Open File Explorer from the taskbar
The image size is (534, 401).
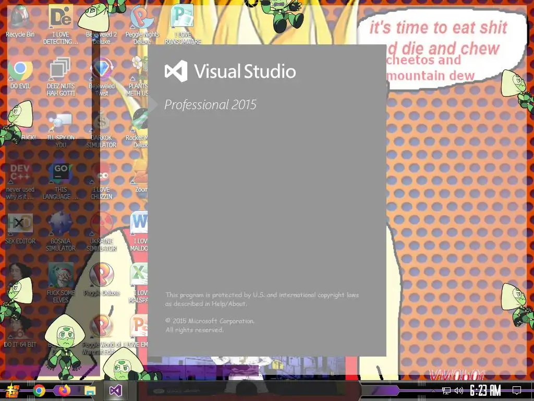point(90,391)
